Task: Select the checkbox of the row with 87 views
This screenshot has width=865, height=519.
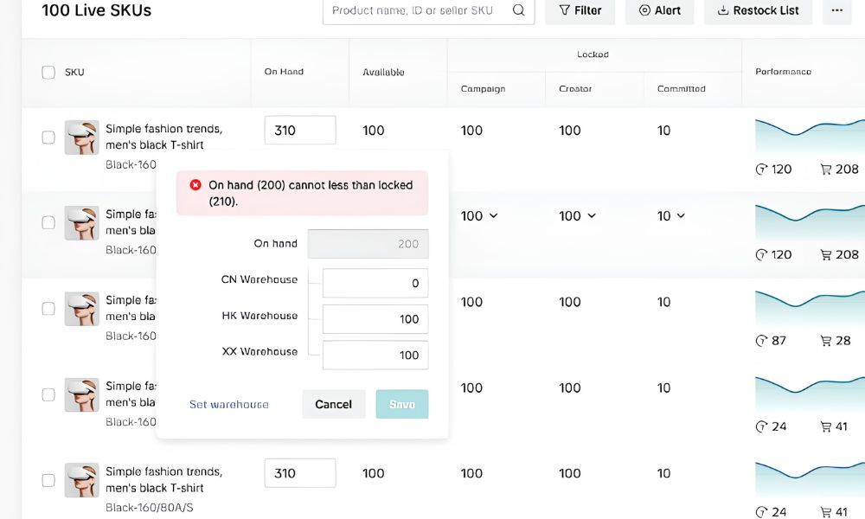Action: pyautogui.click(x=48, y=309)
